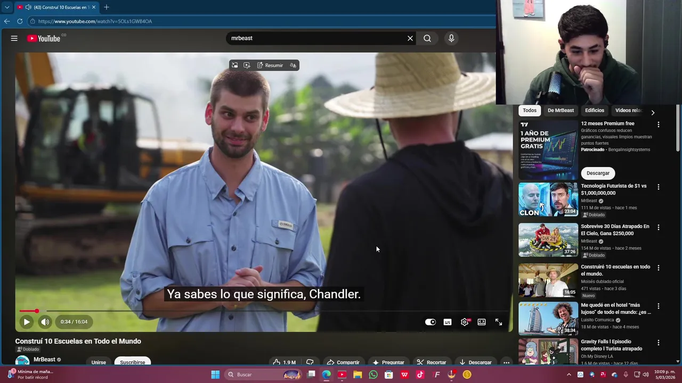The height and width of the screenshot is (383, 682).
Task: Open options for Sobrevive 30 Días video
Action: click(659, 227)
